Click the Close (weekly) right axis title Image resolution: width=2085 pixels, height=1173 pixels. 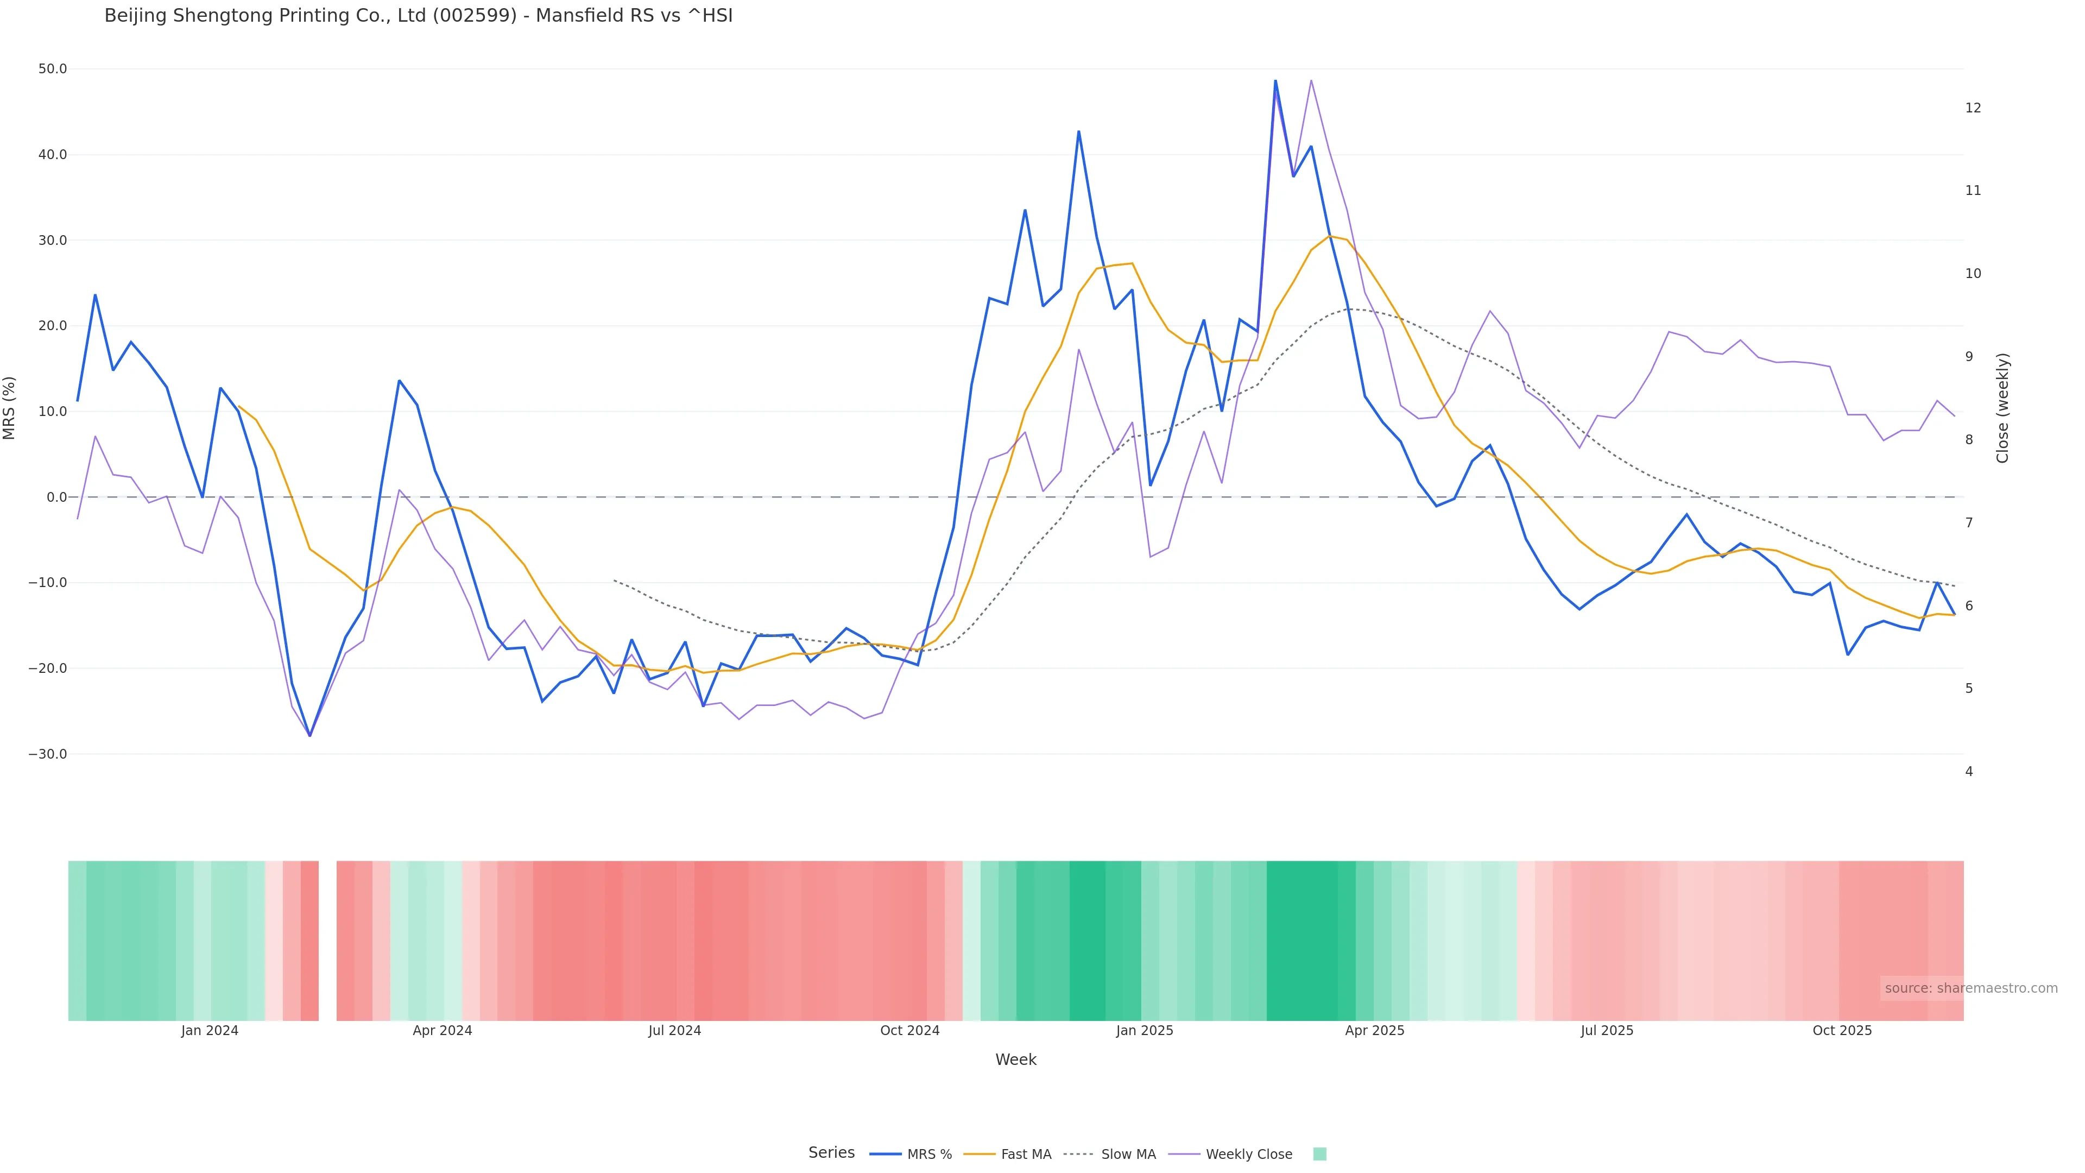point(2002,408)
